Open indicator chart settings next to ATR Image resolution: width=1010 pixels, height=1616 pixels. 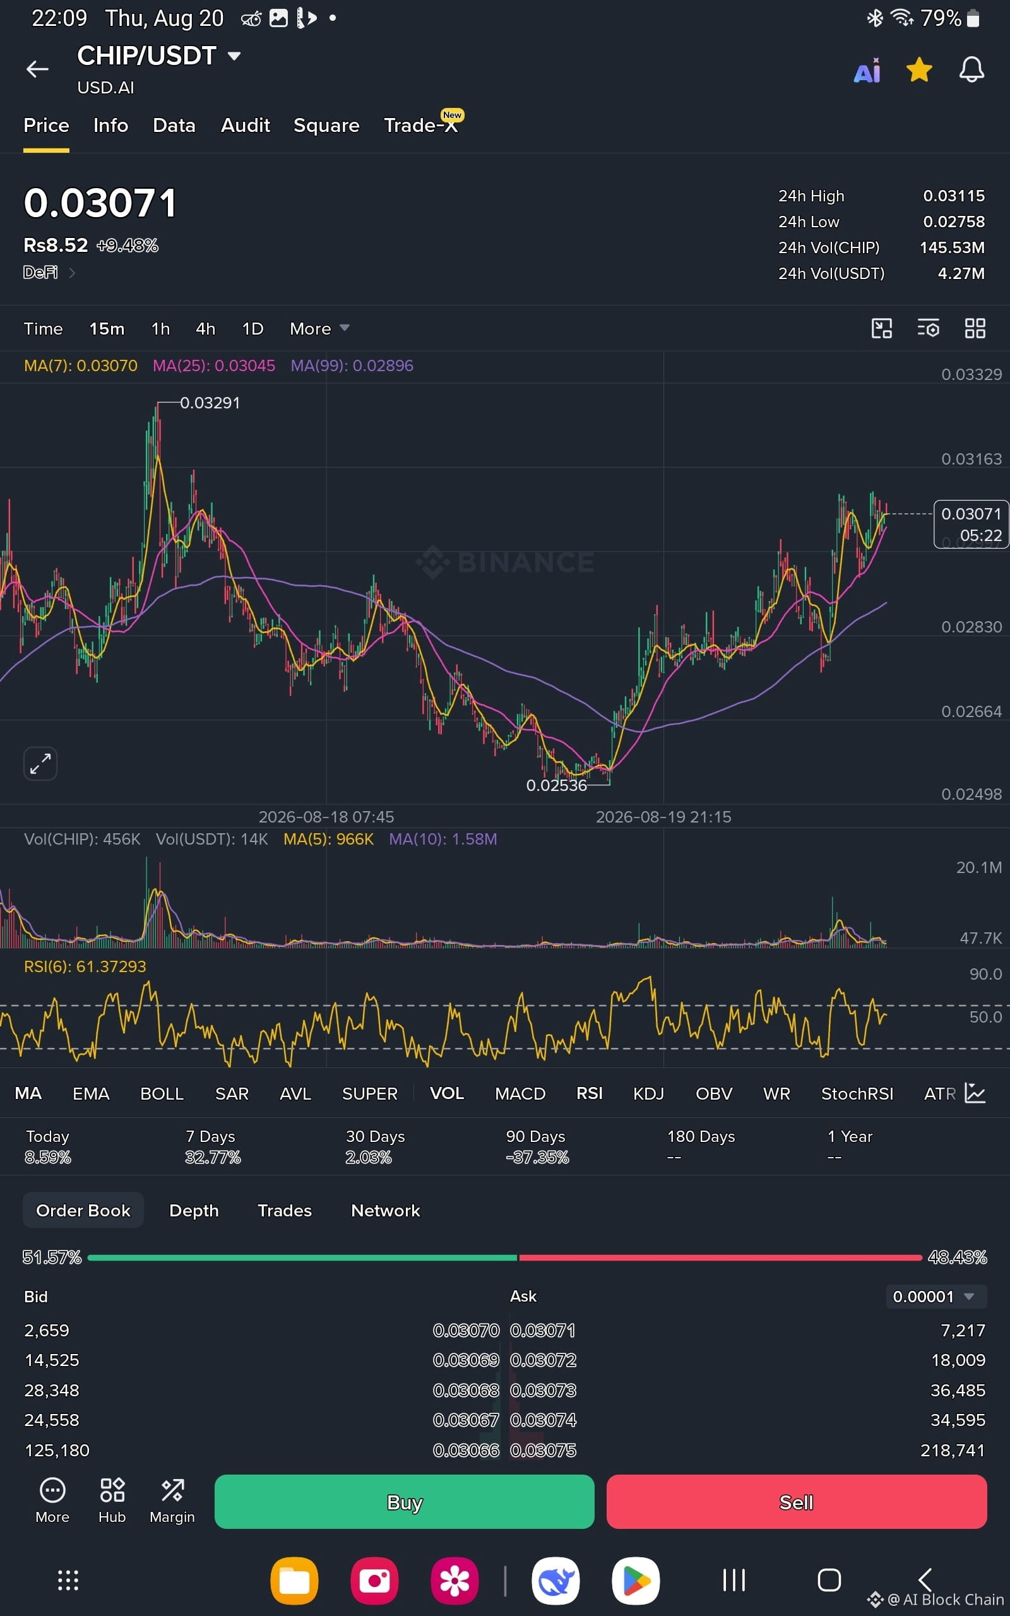(x=975, y=1093)
